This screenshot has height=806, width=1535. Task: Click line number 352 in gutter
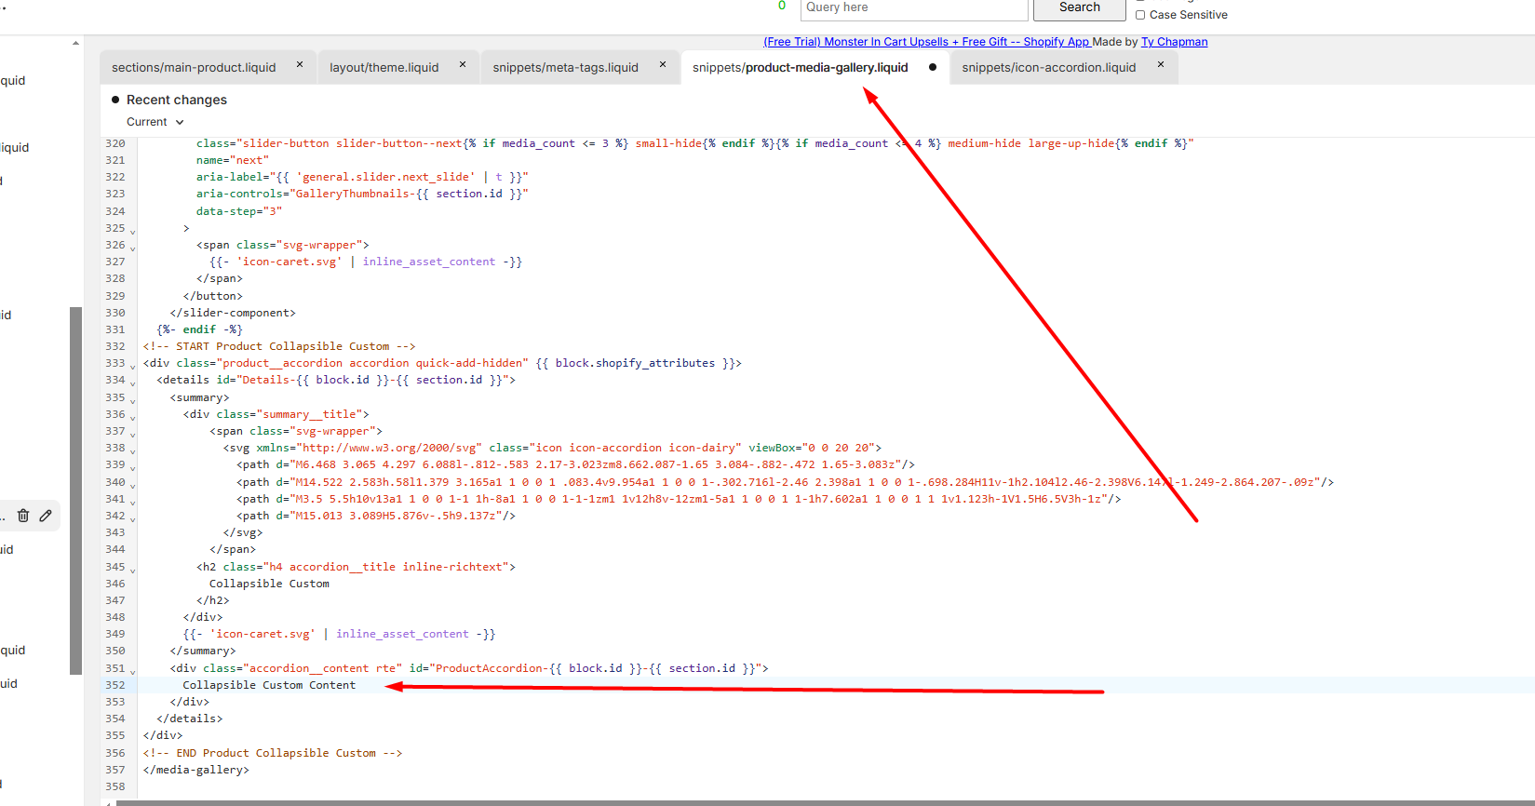click(x=115, y=685)
